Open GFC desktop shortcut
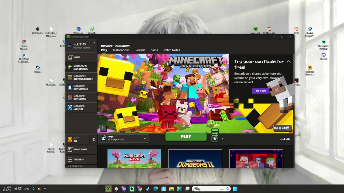The height and width of the screenshot is (193, 344). coord(296,31)
